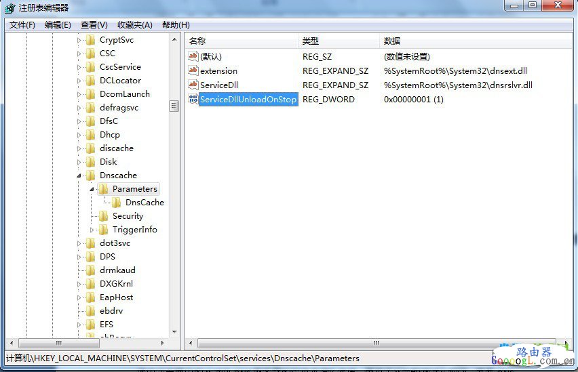Click the (默认) default value icon
The width and height of the screenshot is (578, 372).
[193, 57]
